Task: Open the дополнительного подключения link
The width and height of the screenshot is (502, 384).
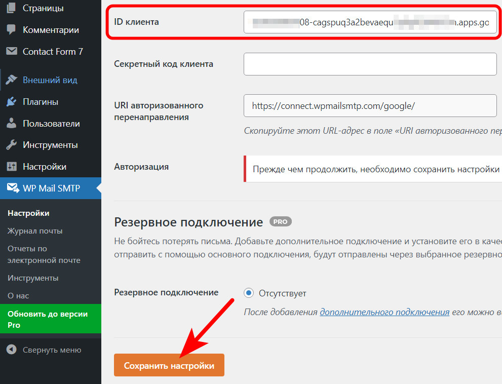Action: [x=384, y=312]
